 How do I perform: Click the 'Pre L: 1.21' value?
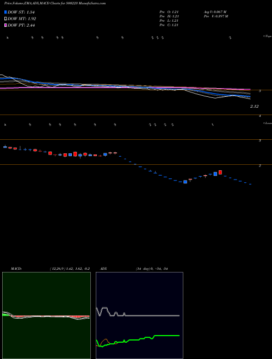point(169,21)
